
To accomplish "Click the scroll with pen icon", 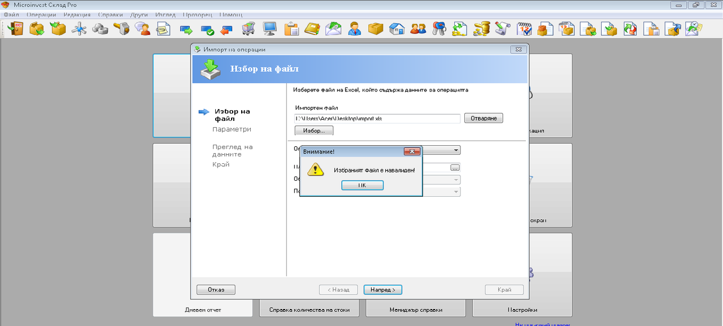I will point(503,28).
